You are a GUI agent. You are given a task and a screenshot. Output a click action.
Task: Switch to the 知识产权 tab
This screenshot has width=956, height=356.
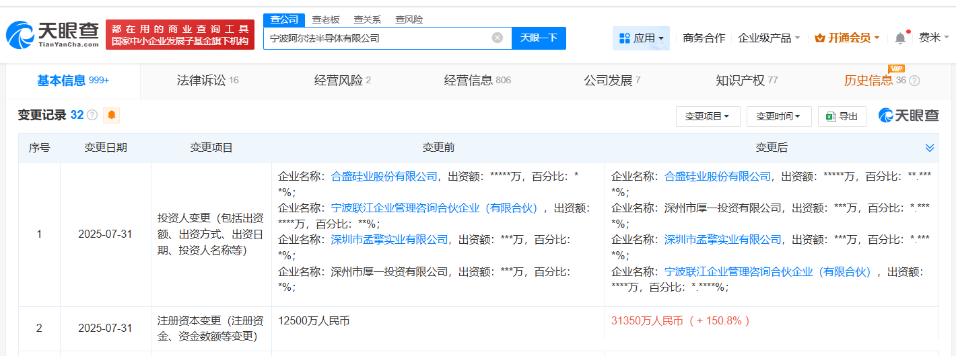(746, 81)
